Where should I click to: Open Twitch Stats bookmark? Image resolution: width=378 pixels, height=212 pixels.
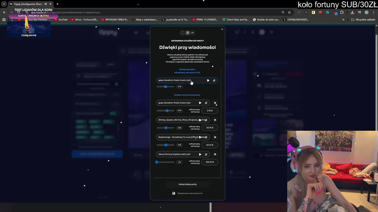235,20
